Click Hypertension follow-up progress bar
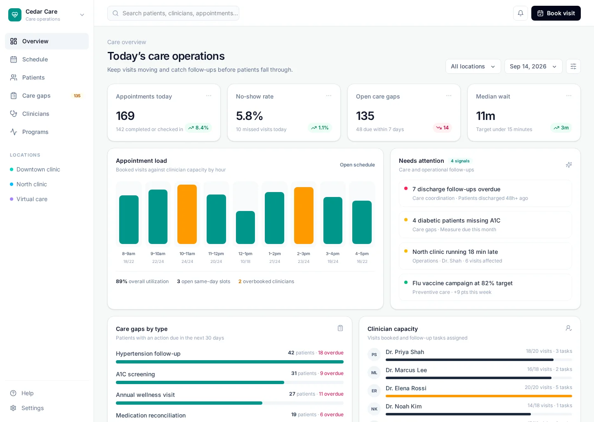This screenshot has width=594, height=422. (x=230, y=362)
